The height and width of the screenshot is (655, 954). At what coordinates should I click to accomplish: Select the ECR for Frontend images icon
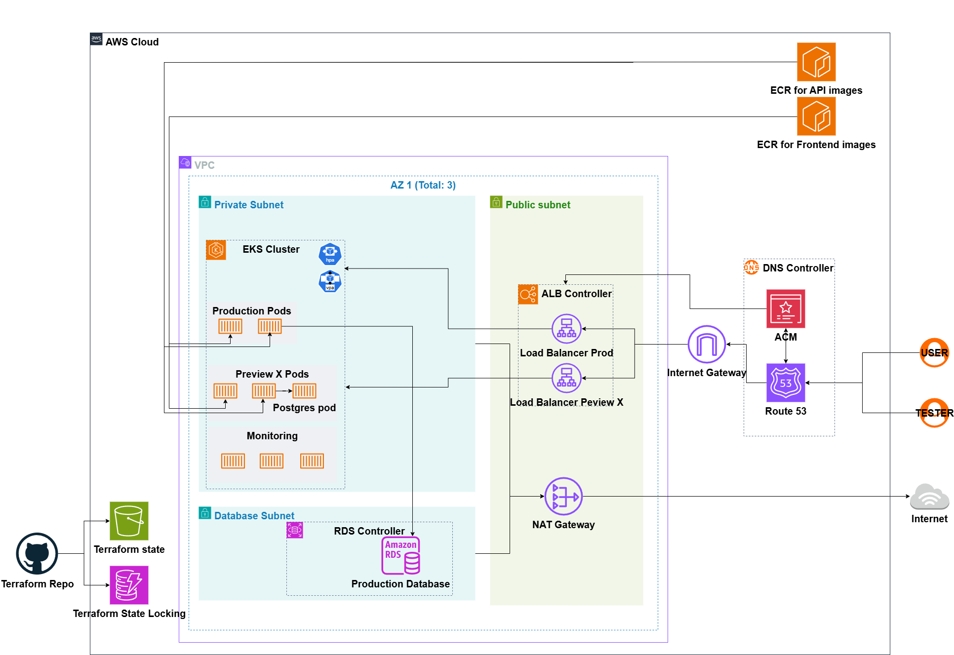click(x=816, y=116)
